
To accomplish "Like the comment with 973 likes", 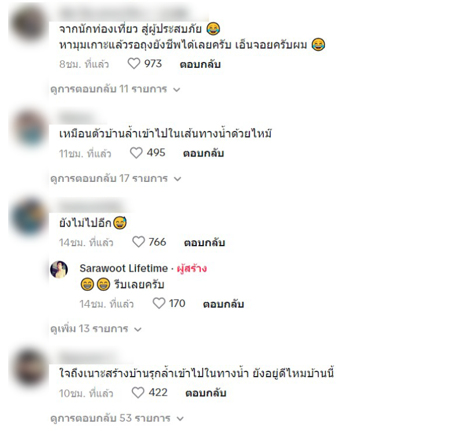I will pos(134,64).
